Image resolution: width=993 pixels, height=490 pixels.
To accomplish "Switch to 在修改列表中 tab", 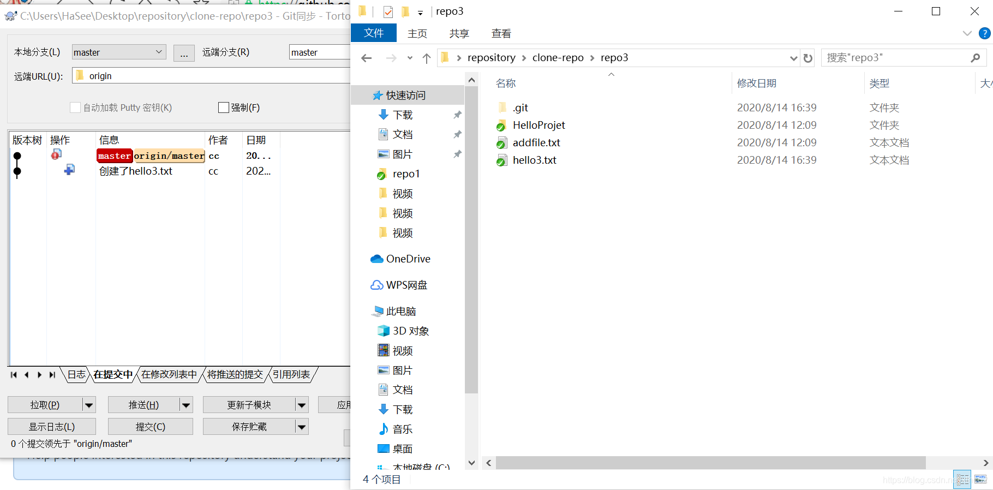I will (x=169, y=374).
